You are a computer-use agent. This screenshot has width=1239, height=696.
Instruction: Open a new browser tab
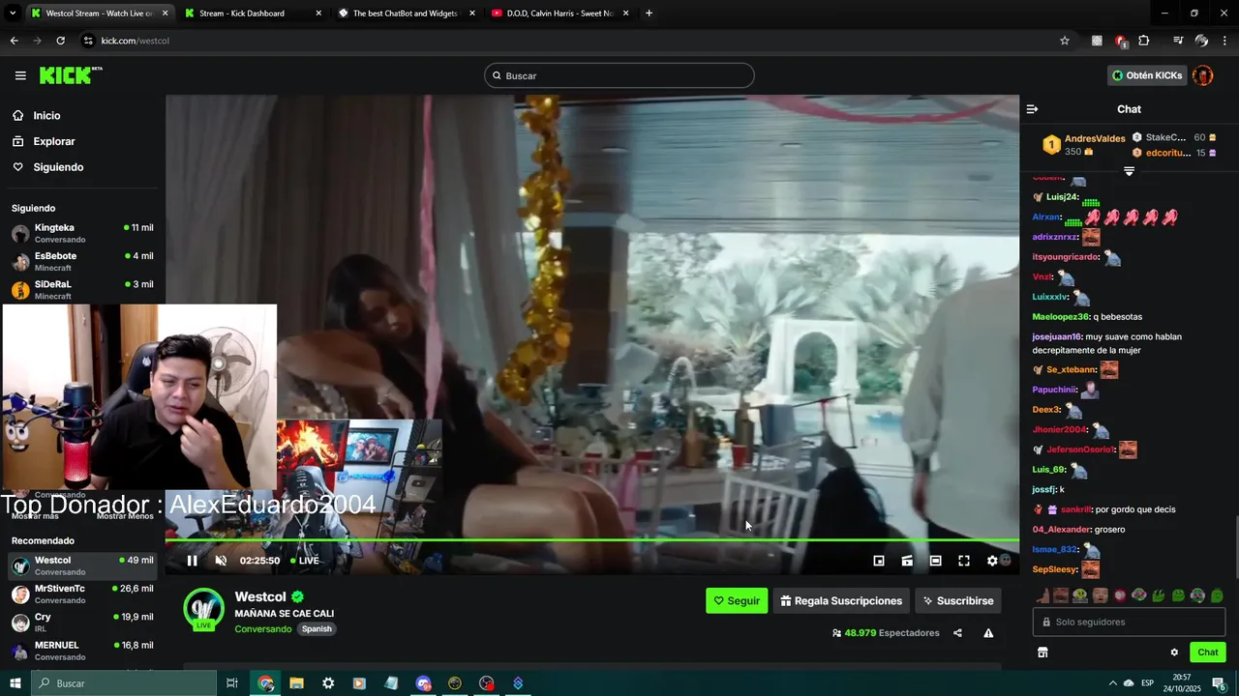(x=649, y=14)
